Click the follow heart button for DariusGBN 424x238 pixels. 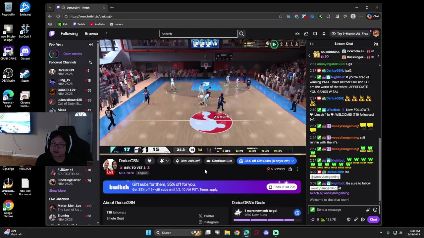(x=149, y=161)
